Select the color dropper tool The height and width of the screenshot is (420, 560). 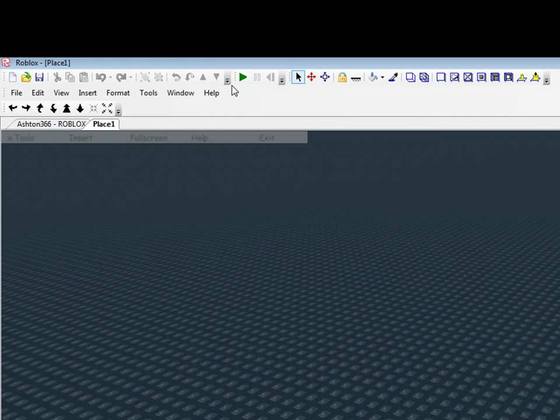[394, 77]
